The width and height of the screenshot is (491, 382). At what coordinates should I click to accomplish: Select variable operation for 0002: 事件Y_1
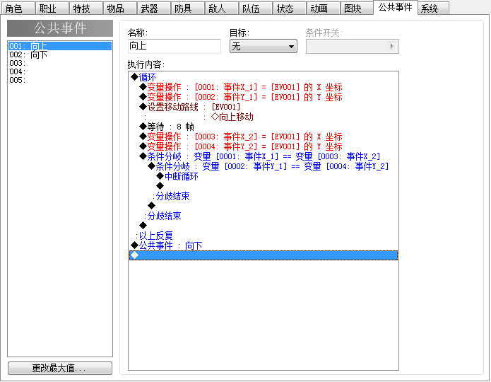tap(264, 97)
